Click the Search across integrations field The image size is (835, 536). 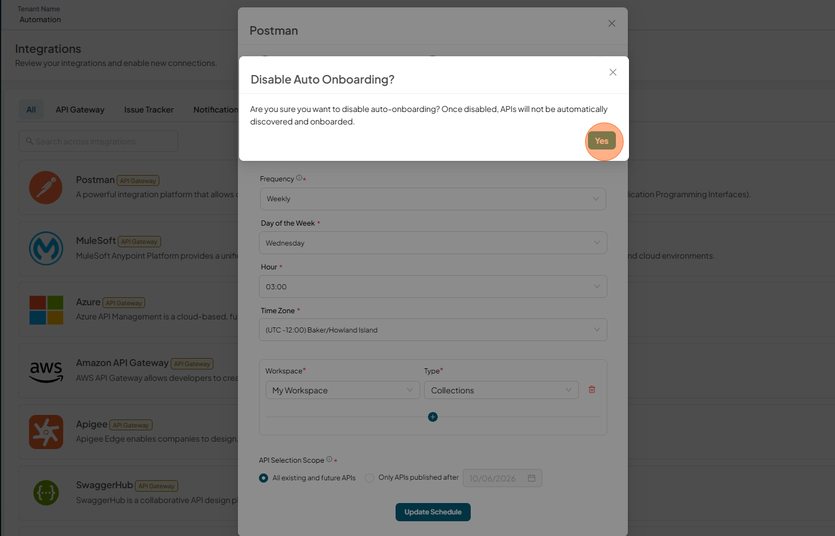tap(98, 141)
